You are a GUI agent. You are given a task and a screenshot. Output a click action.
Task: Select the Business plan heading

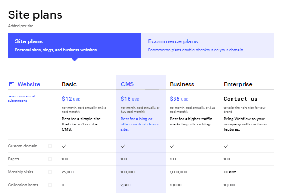[x=182, y=84]
